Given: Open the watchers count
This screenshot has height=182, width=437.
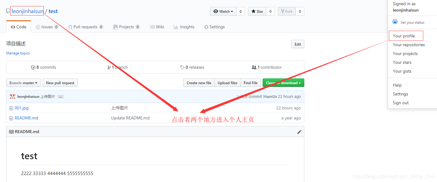Looking at the screenshot, I should (x=240, y=11).
